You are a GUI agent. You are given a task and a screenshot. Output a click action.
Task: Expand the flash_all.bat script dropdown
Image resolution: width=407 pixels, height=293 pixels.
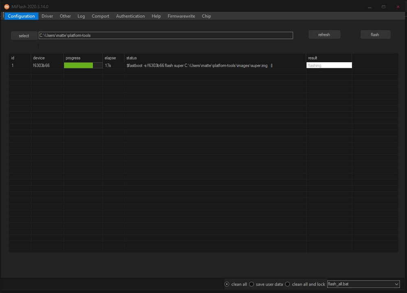397,284
